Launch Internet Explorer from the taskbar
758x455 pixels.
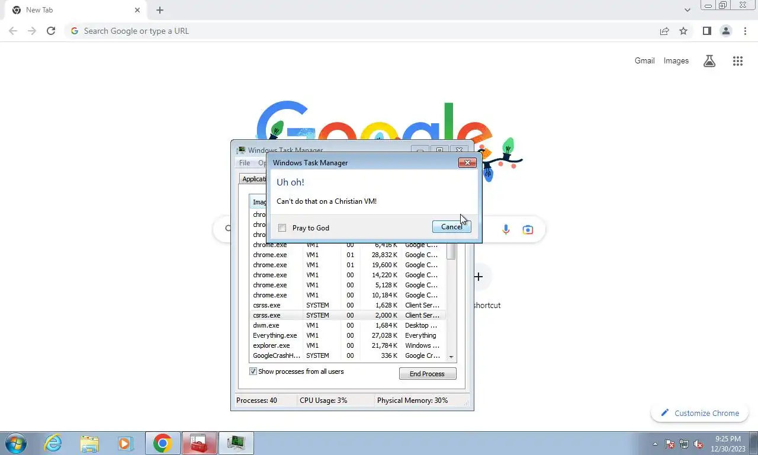pyautogui.click(x=53, y=443)
